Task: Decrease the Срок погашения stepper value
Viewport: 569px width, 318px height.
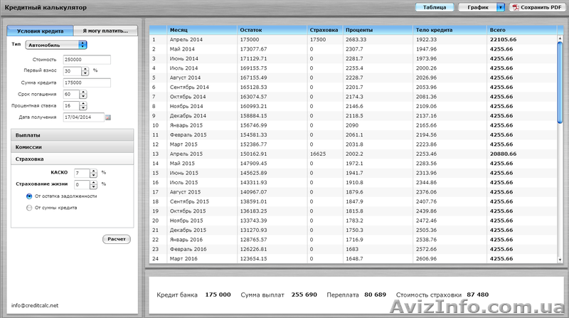Action: (85, 96)
